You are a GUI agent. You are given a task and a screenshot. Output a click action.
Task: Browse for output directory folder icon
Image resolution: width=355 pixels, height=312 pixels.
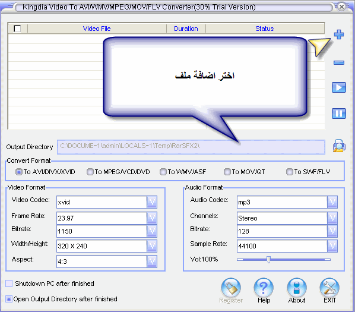coord(339,146)
